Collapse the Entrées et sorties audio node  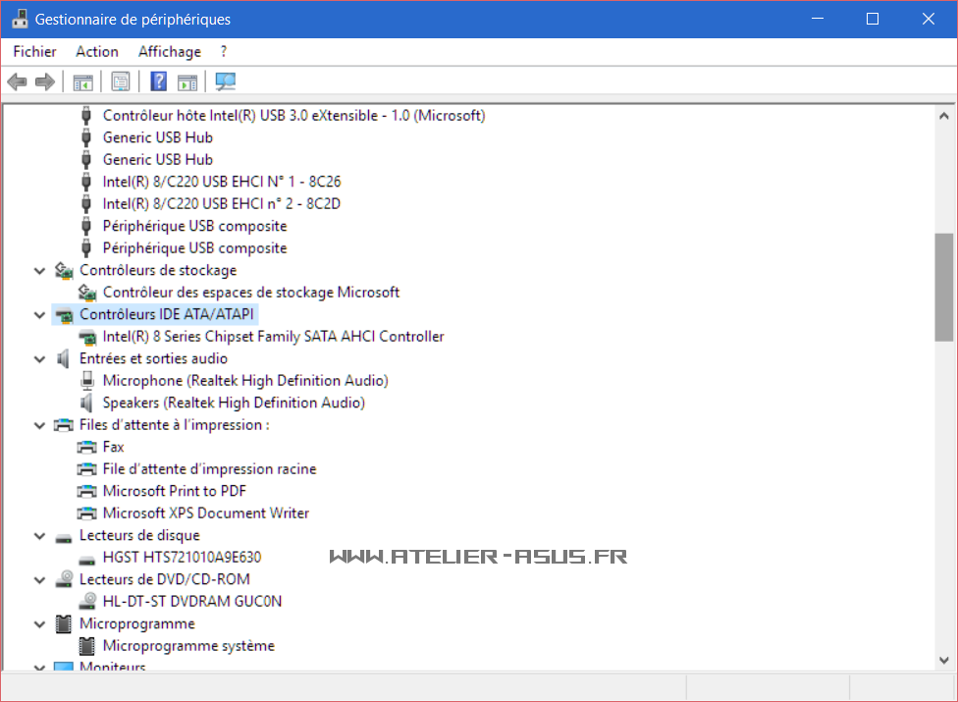(39, 358)
